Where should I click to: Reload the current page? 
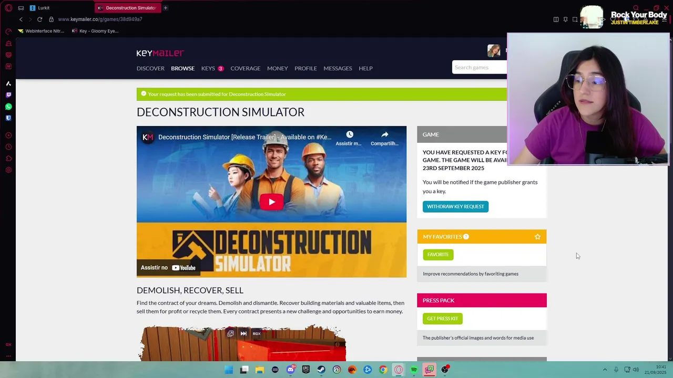click(39, 19)
